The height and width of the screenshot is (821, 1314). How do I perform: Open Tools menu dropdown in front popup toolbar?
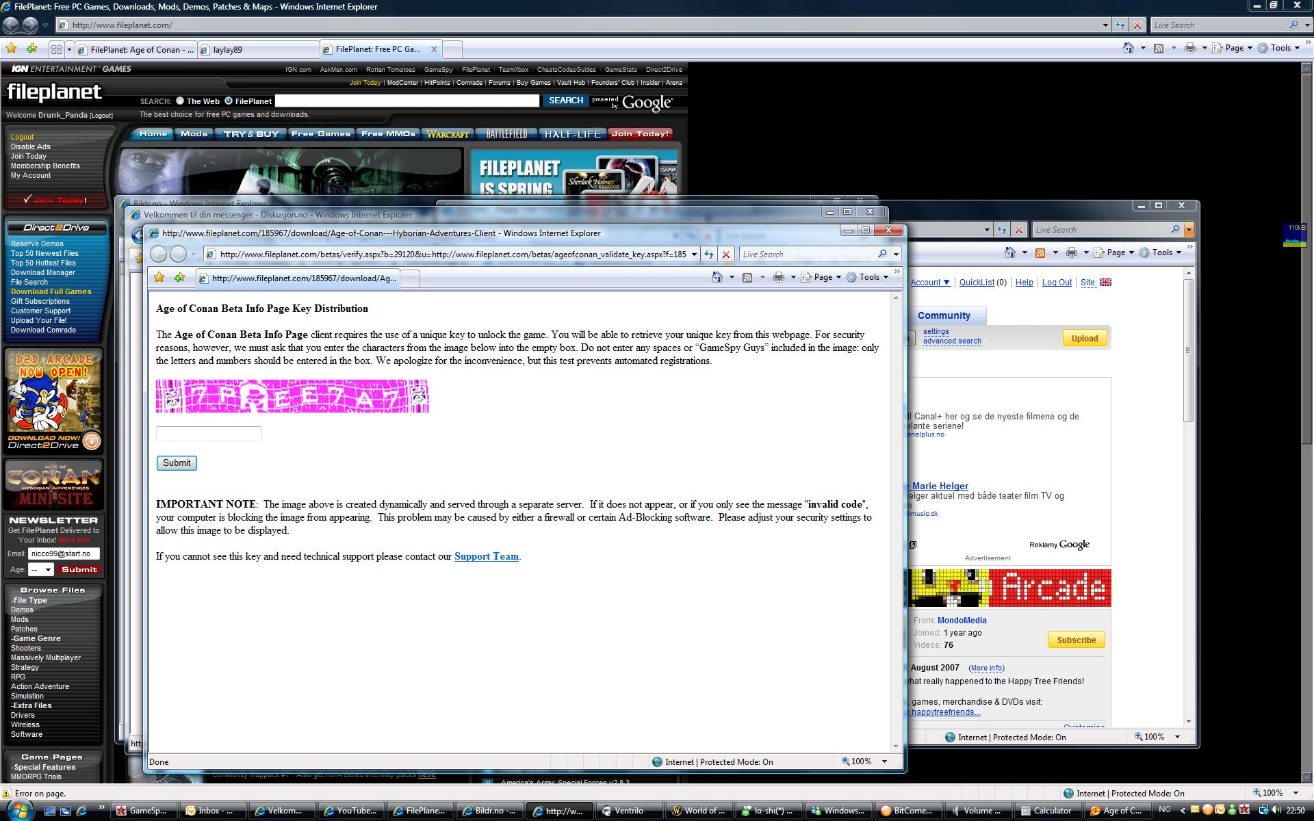tap(867, 277)
